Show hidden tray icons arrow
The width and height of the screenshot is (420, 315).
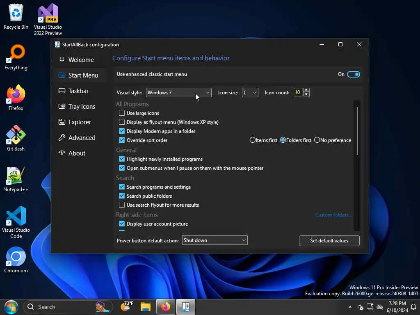coord(350,307)
